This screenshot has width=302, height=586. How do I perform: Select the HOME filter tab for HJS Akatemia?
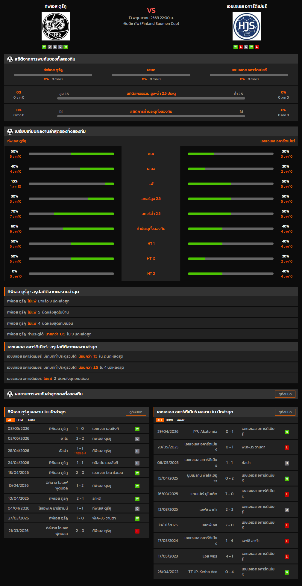point(170,420)
